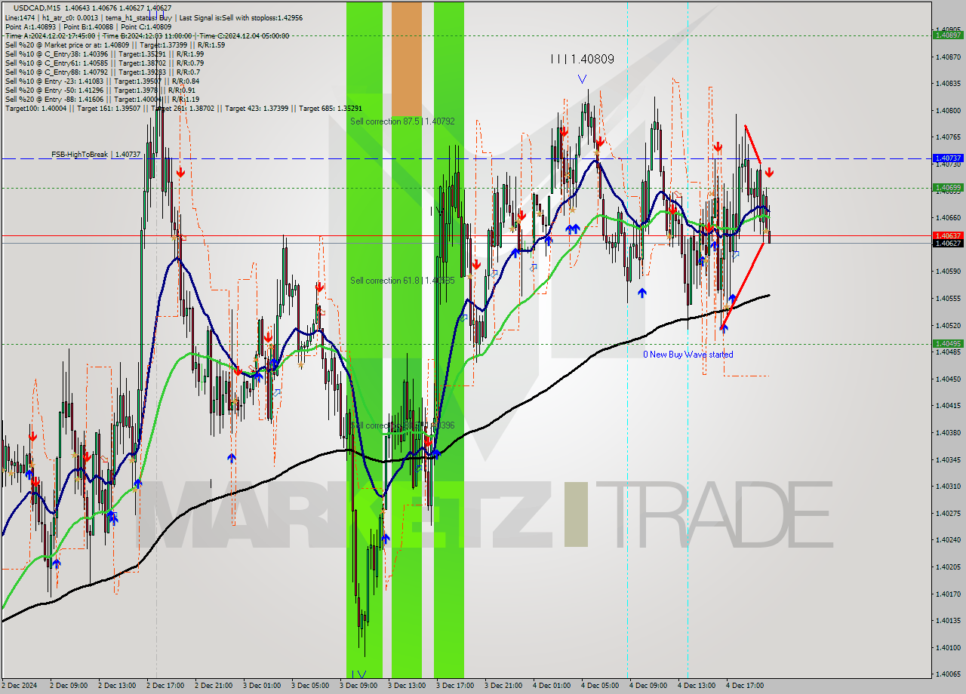Click the '3 Dec 17:00' time label

(x=454, y=686)
